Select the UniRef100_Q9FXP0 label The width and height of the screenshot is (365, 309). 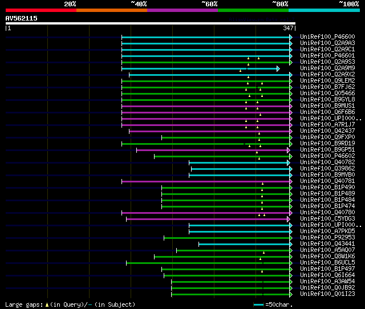click(x=327, y=137)
